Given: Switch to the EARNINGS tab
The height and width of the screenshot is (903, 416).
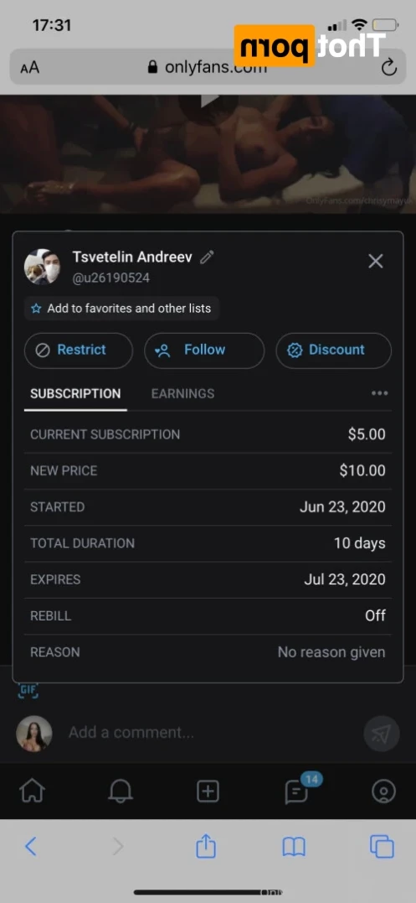Looking at the screenshot, I should pos(182,394).
